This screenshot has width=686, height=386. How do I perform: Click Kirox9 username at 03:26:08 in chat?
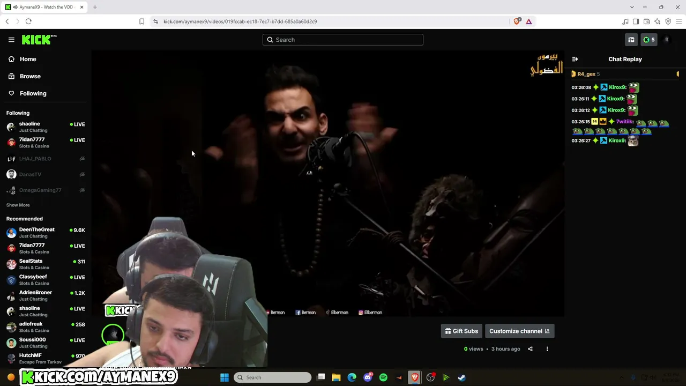pyautogui.click(x=617, y=87)
